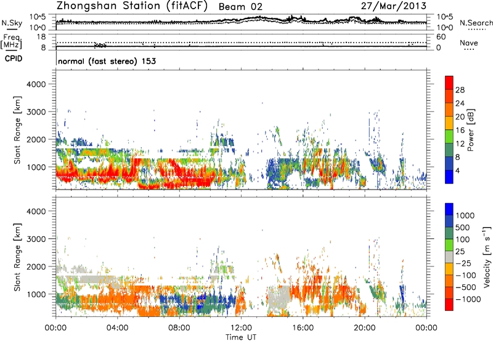493x341 pixels.
Task: Click the '04:00' time axis label
Action: tap(118, 328)
